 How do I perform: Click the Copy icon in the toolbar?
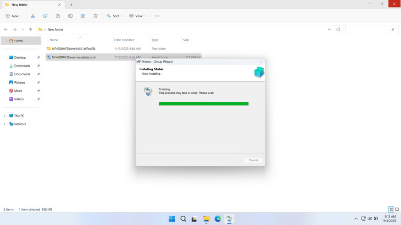click(45, 16)
